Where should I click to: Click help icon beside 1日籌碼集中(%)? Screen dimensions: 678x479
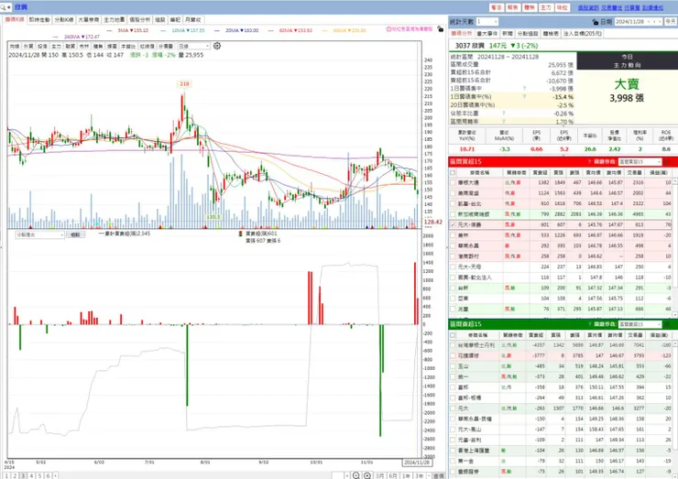coord(524,96)
